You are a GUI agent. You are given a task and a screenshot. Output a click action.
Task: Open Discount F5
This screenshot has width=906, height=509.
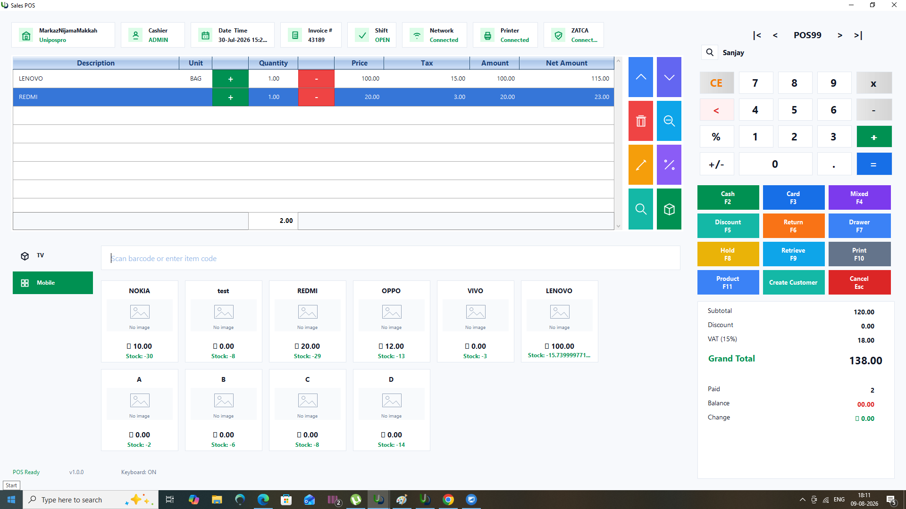tap(728, 226)
